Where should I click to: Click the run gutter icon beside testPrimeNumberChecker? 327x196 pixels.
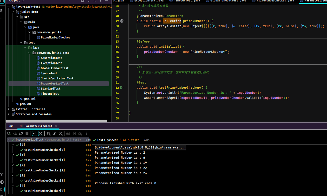pyautogui.click(x=122, y=88)
